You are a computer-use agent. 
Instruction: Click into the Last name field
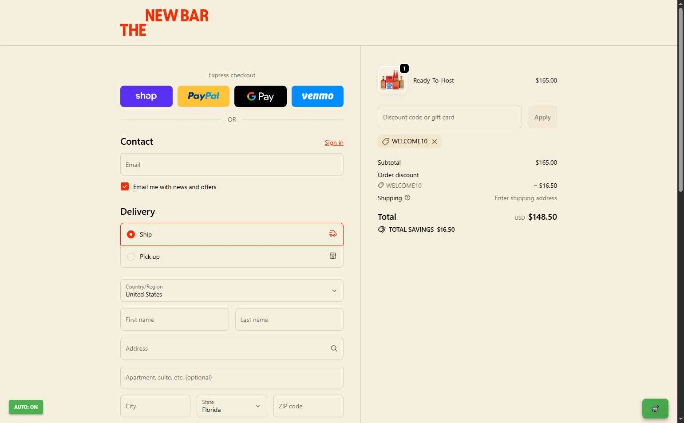click(289, 320)
